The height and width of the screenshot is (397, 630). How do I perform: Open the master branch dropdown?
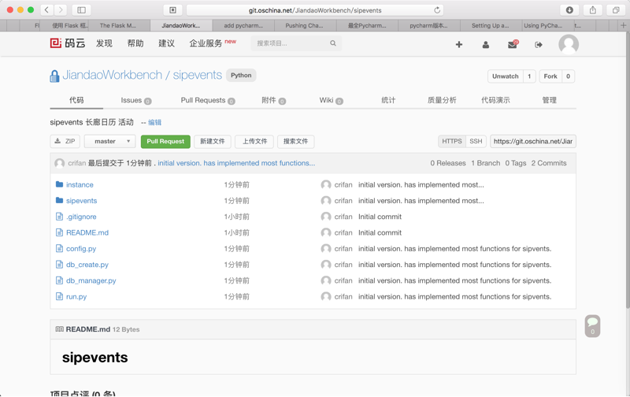click(x=109, y=142)
